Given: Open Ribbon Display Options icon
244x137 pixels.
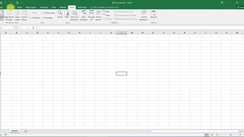Looking at the screenshot, I should tap(222, 3).
